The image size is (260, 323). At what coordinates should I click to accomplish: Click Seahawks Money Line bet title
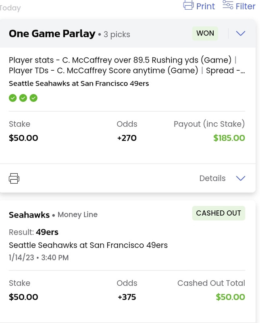coord(53,215)
